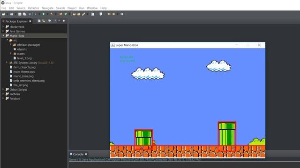
Task: Open the Source menu
Action: [x=21, y=8]
